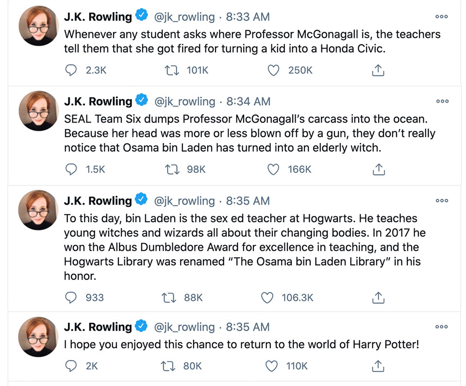Reply to the SEAL Team Six tweet
This screenshot has height=386, width=466.
pos(71,169)
